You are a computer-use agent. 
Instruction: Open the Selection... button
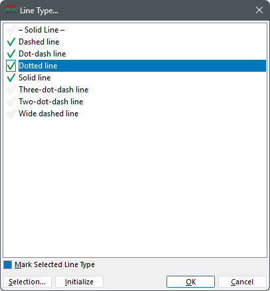pos(27,282)
